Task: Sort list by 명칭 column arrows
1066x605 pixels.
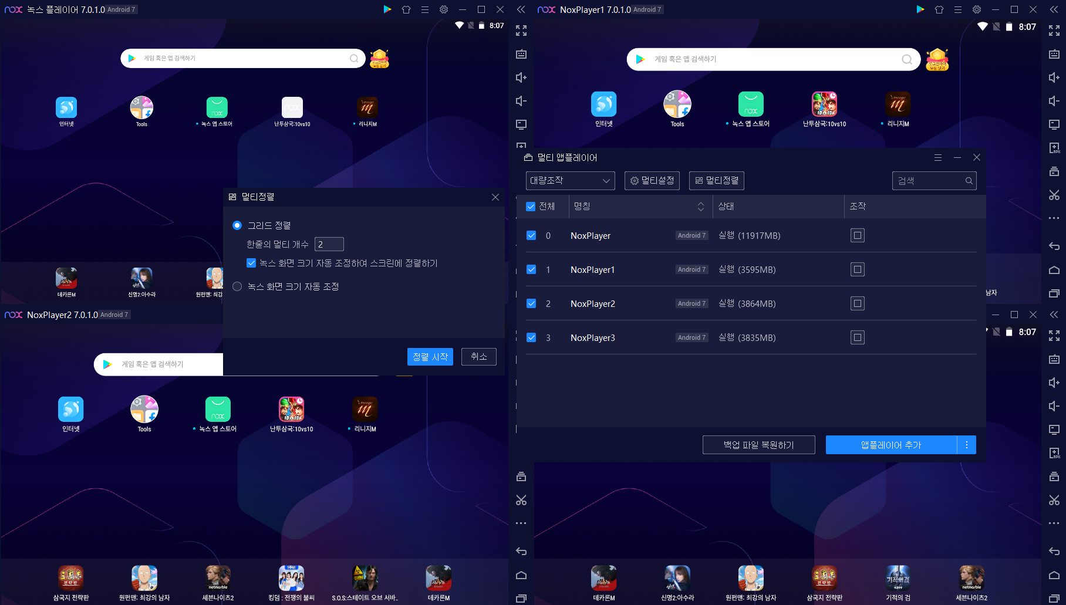Action: [700, 207]
